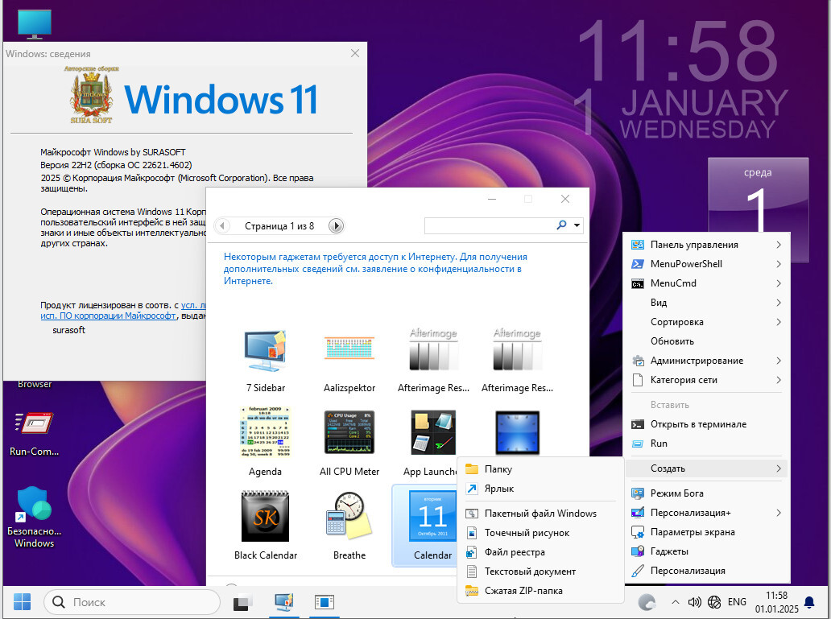Go to next gadgets page

tap(336, 225)
